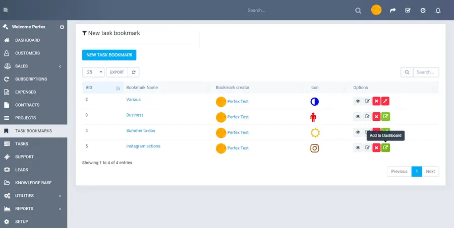454x228 pixels.
Task: Open the Summer to-dos bookmark link
Action: 141,131
